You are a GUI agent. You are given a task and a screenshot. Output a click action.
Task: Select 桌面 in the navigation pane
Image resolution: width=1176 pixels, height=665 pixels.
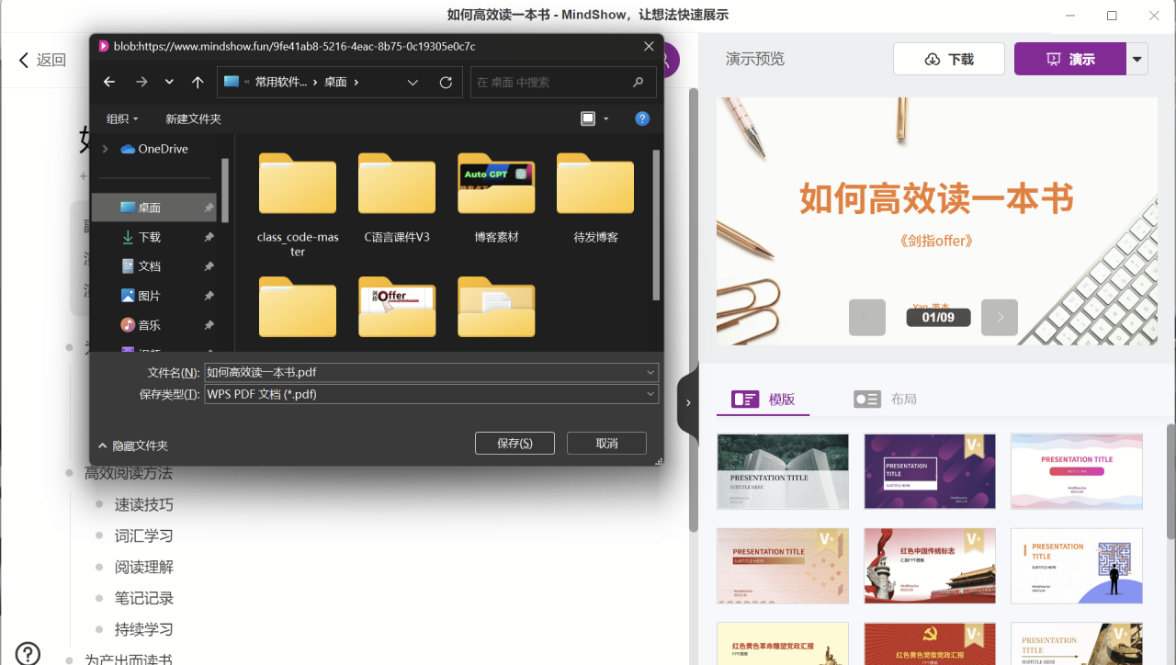point(154,208)
